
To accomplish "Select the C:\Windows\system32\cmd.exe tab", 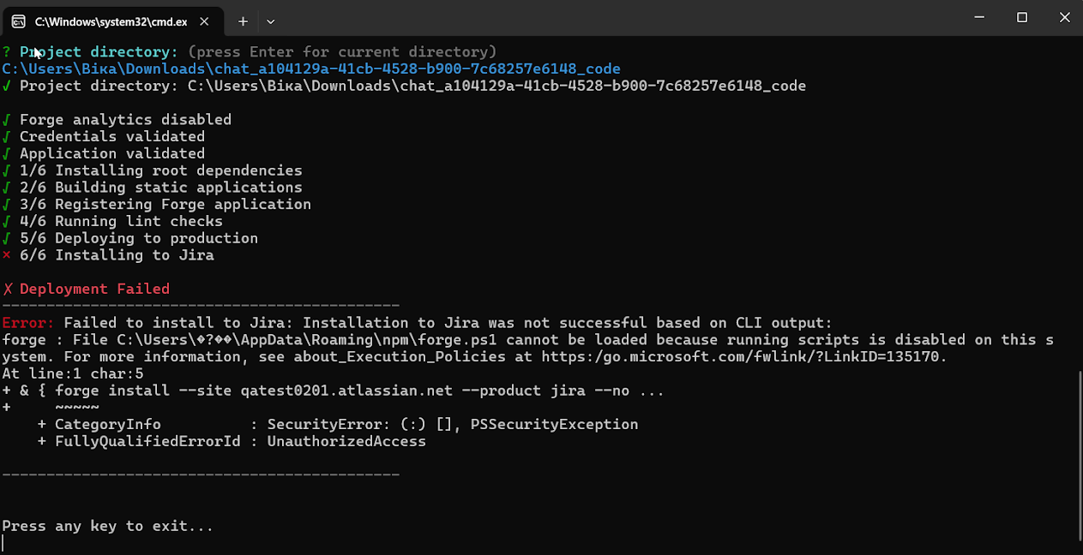I will click(x=110, y=21).
